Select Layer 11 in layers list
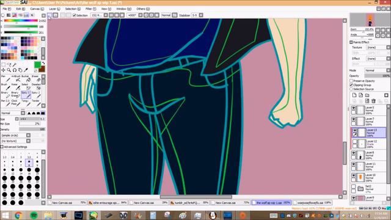Viewport: 391px width, 220px height. click(368, 166)
